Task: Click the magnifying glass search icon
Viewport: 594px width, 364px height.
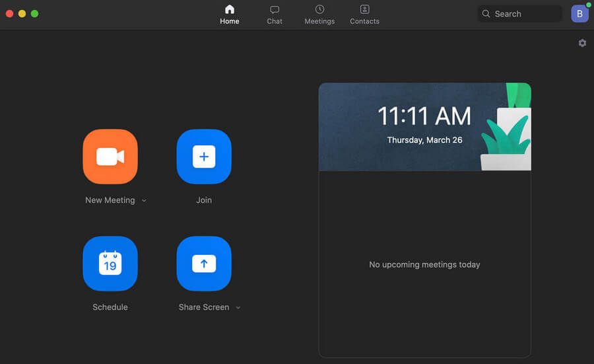Action: [486, 14]
